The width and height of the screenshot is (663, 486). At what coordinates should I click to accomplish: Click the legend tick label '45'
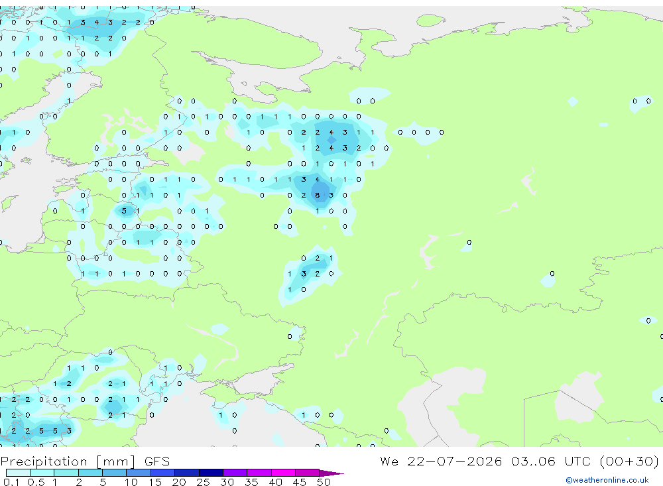pyautogui.click(x=300, y=482)
